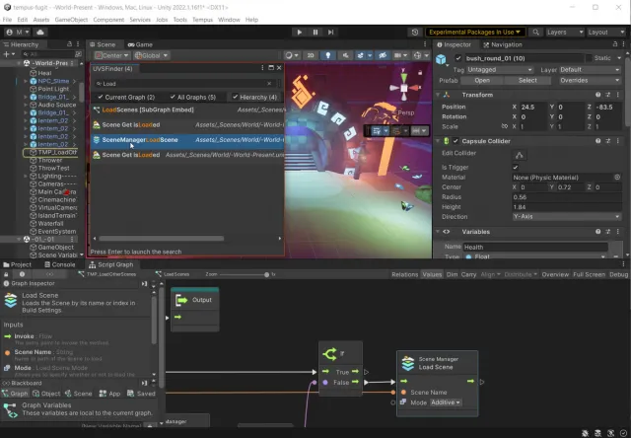Edit the Radius value field
Screen dimensions: 631x438
(x=567, y=197)
